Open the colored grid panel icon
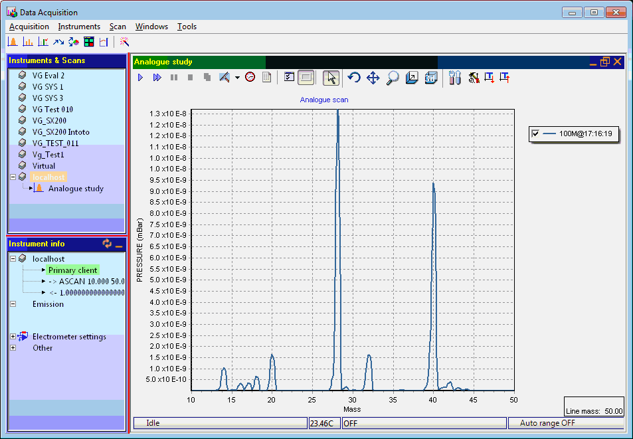The image size is (633, 439). (88, 42)
